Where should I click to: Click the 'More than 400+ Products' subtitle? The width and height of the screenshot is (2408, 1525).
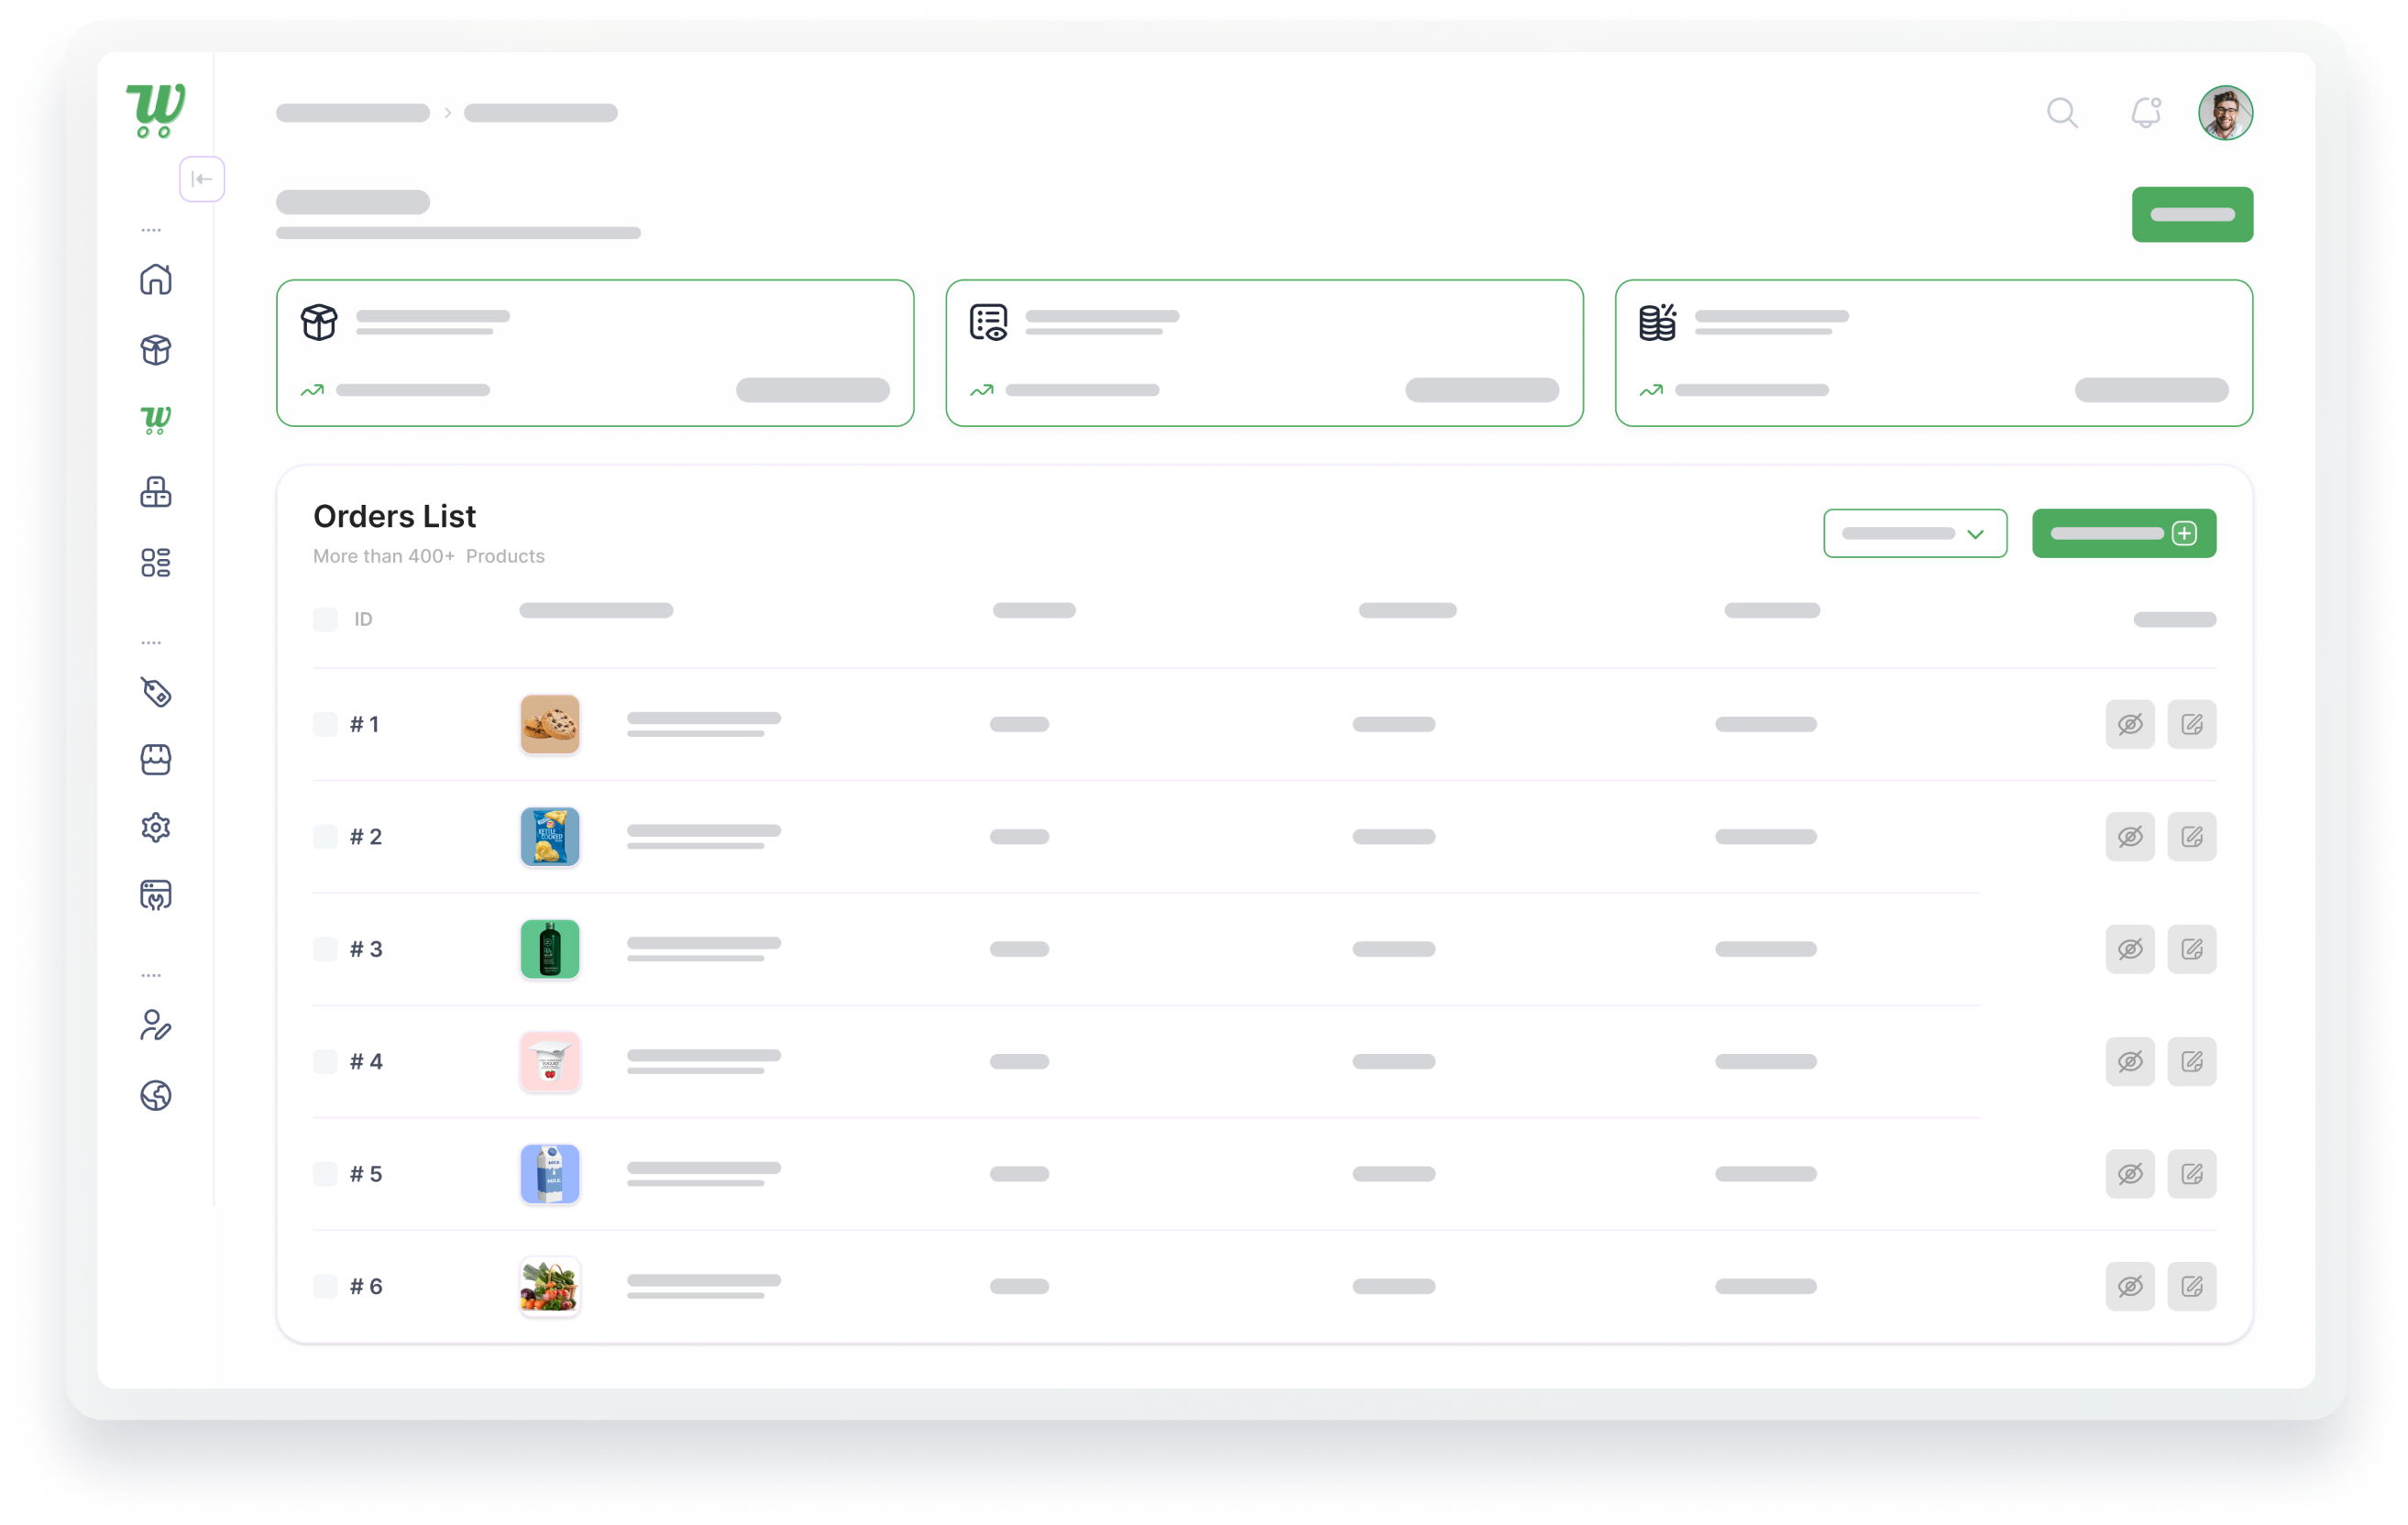click(x=428, y=556)
